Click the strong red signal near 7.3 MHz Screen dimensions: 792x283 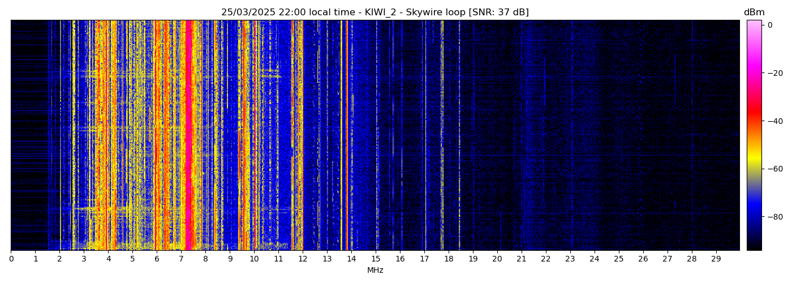188,136
